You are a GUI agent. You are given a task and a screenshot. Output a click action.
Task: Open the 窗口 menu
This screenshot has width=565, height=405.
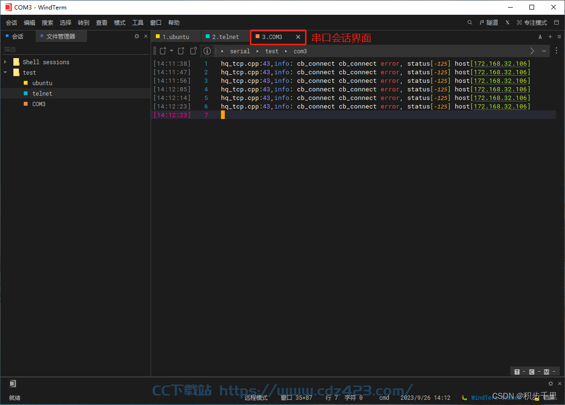click(x=156, y=22)
